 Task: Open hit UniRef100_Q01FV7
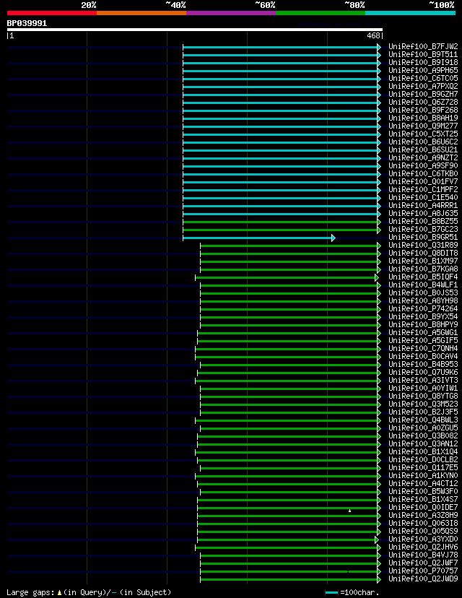point(423,181)
